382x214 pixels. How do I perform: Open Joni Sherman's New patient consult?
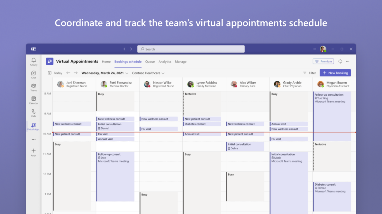pyautogui.click(x=72, y=134)
